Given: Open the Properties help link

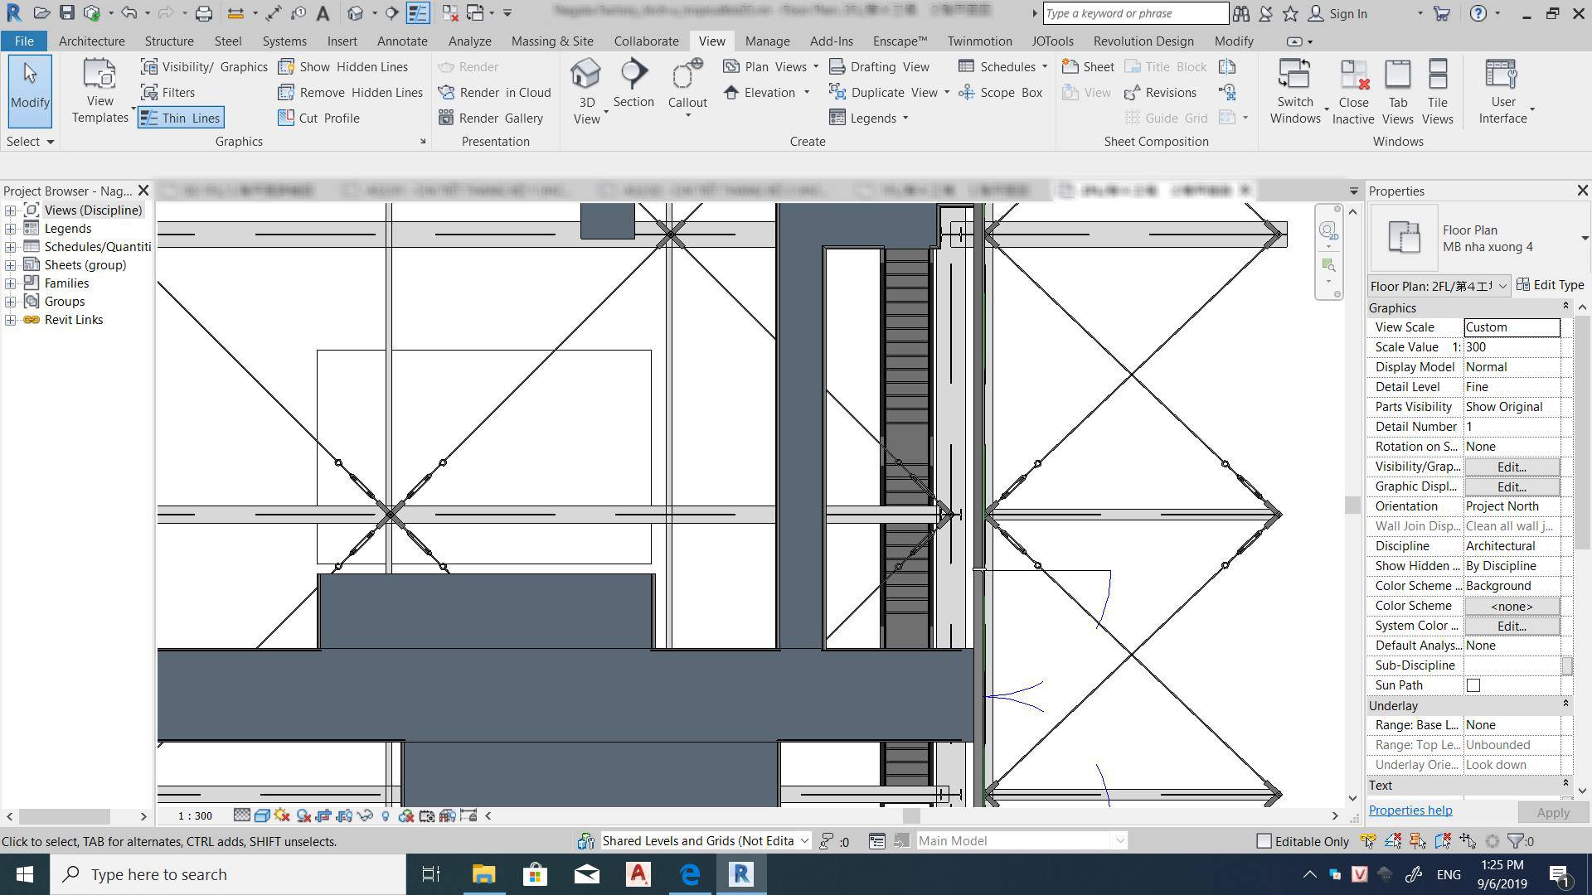Looking at the screenshot, I should 1410,810.
